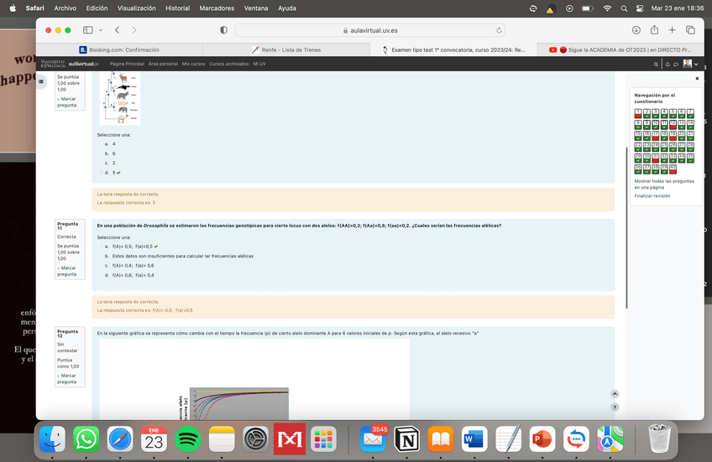Open Maps app from the Dock
Screen dimensions: 712x462
click(610, 439)
